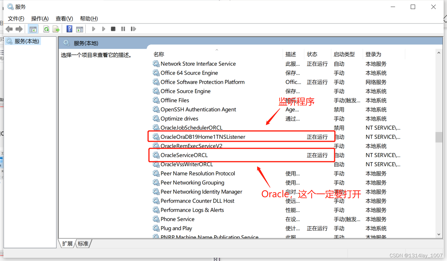Click the show/hide action pane icon
The height and width of the screenshot is (261, 447).
click(79, 29)
